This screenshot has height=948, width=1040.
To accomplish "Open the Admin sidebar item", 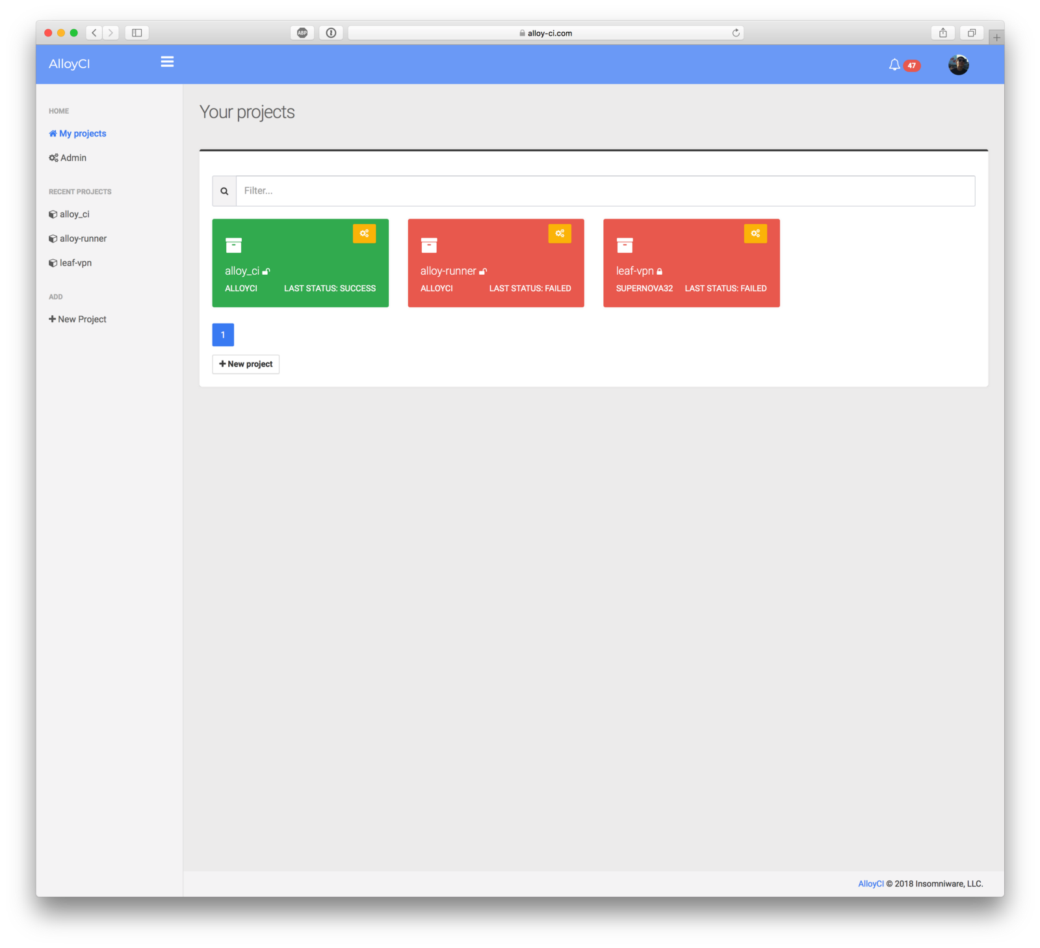I will coord(68,158).
